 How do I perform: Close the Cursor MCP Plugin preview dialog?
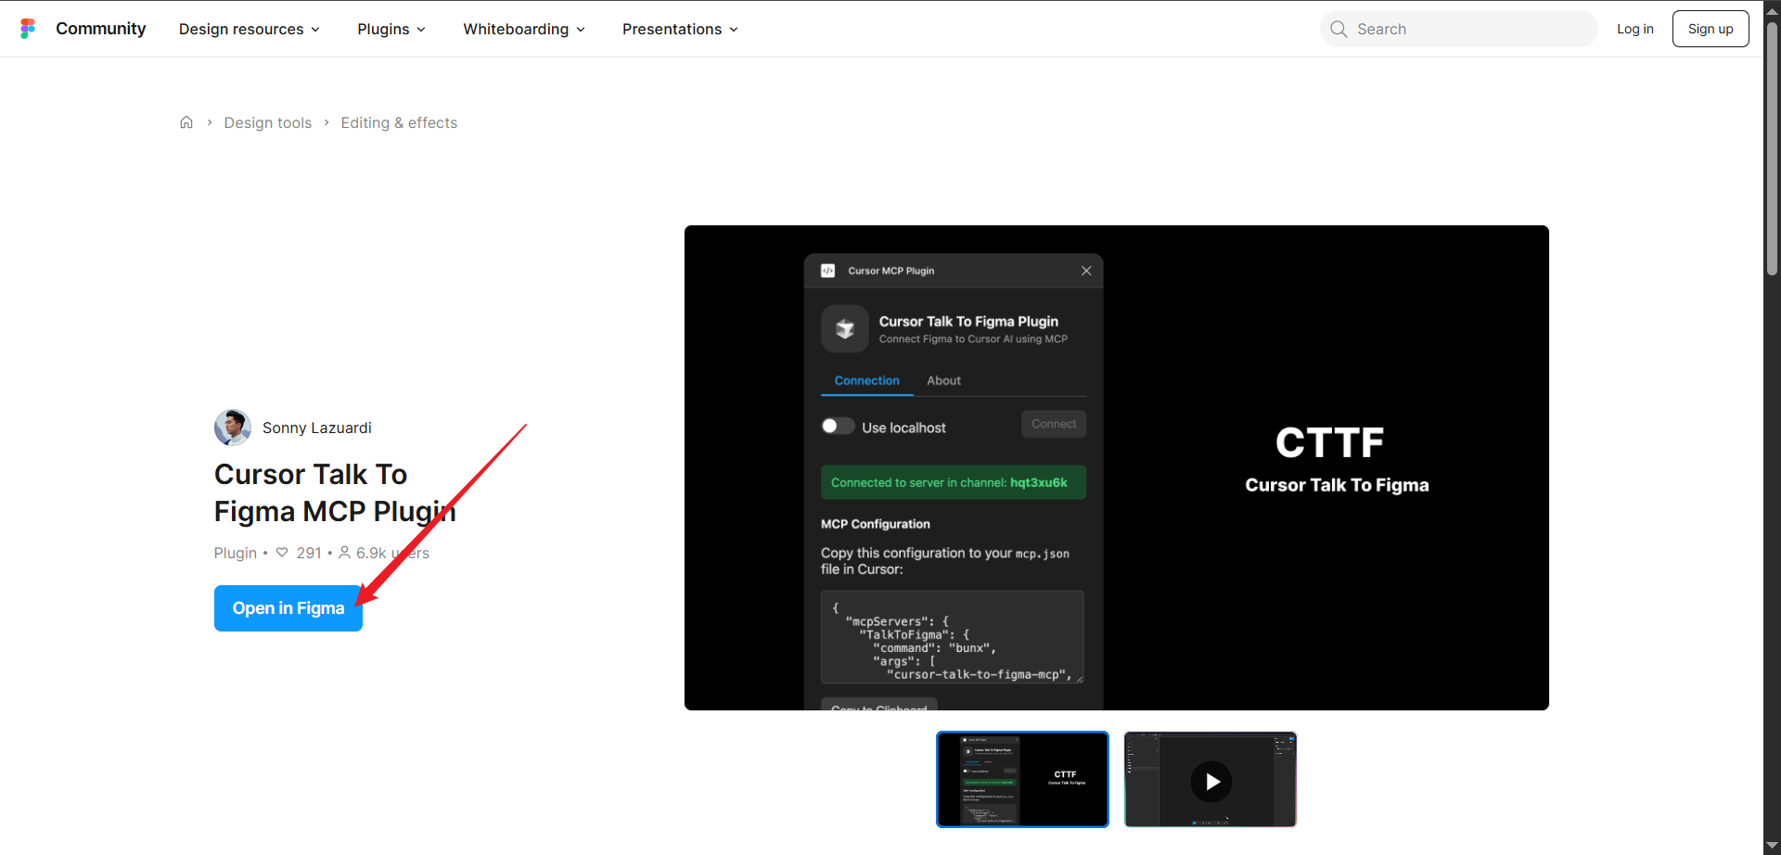[1086, 271]
